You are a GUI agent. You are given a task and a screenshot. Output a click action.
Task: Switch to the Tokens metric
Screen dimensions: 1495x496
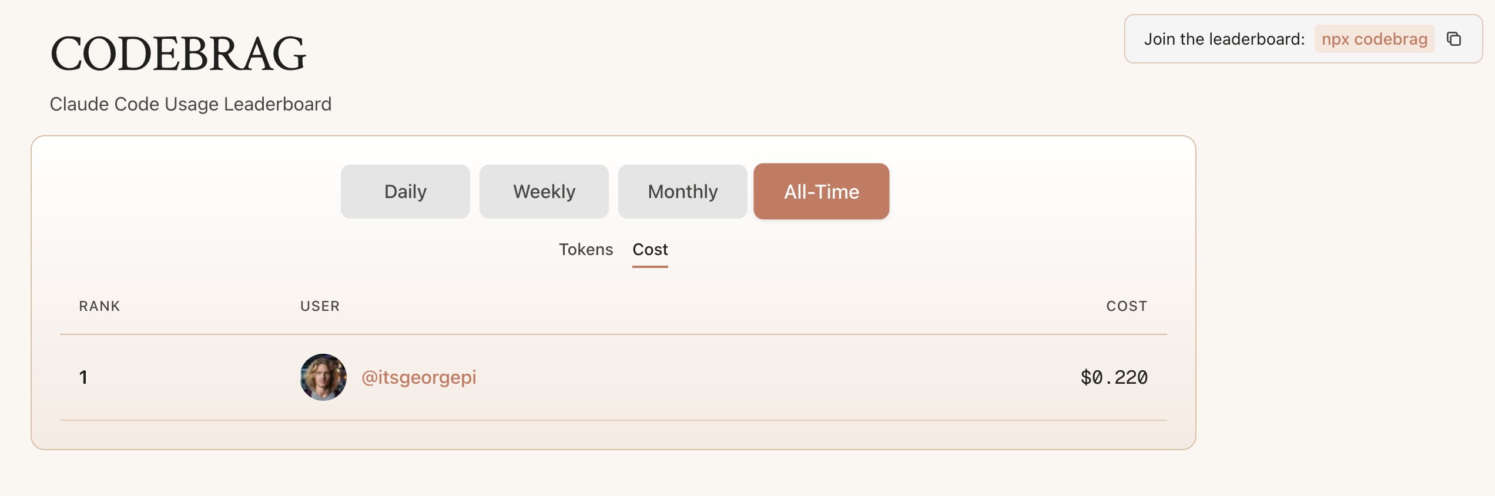click(x=585, y=250)
